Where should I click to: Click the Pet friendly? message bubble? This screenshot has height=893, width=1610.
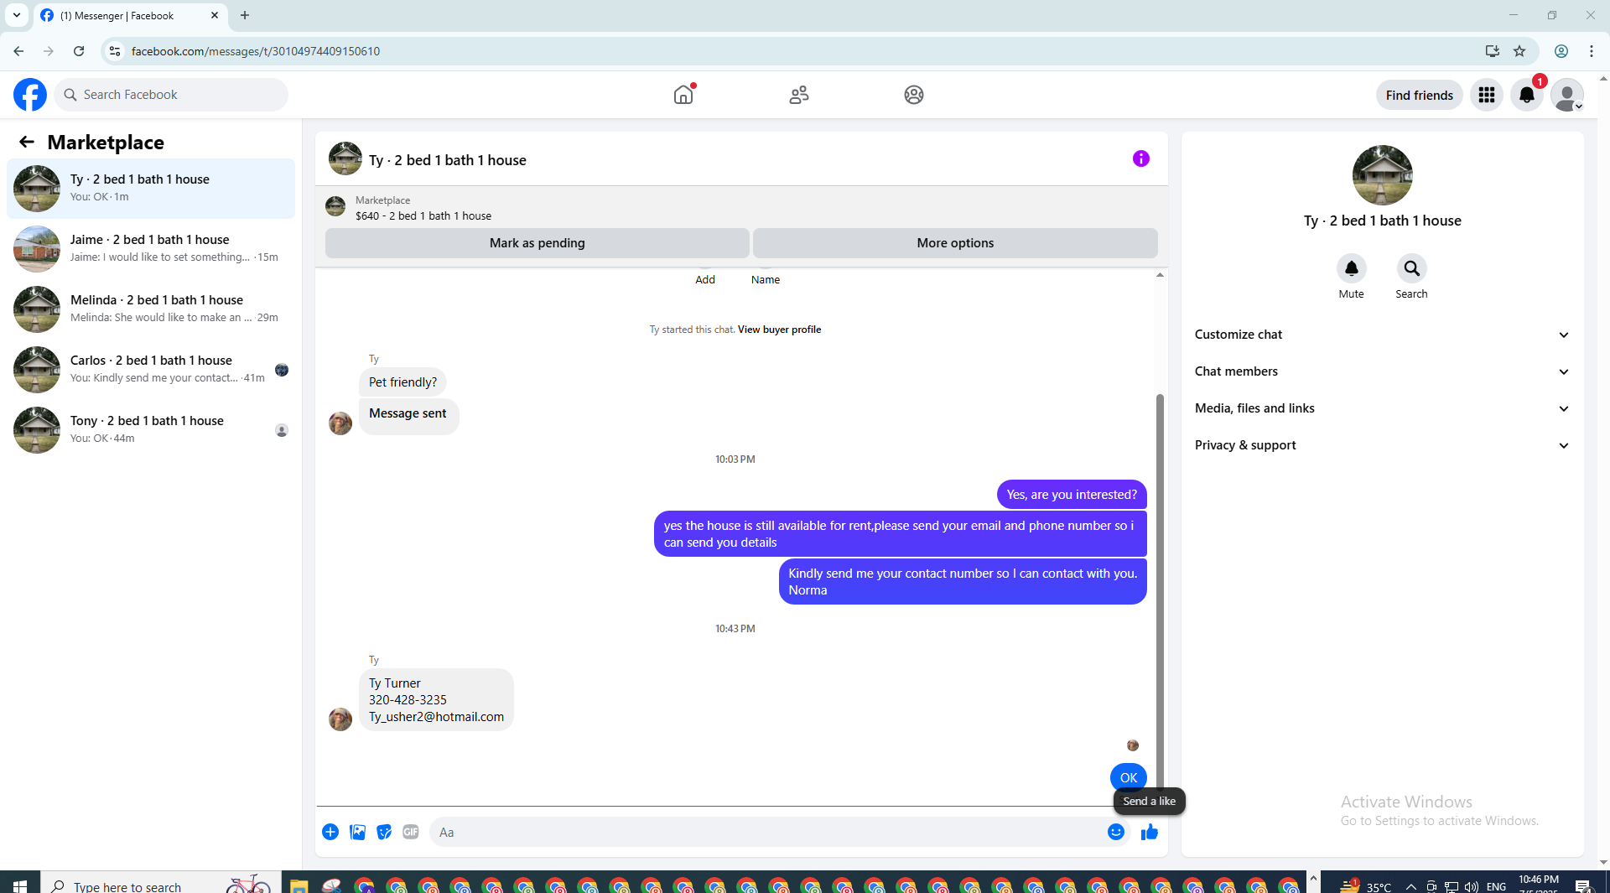coord(402,382)
